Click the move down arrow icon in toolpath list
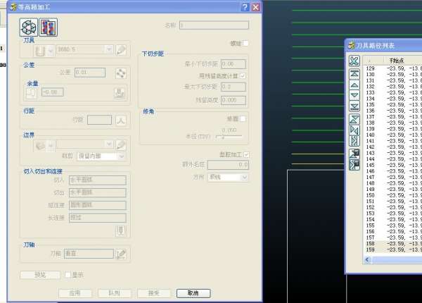Viewport: 422px width, 303px height. pyautogui.click(x=354, y=95)
